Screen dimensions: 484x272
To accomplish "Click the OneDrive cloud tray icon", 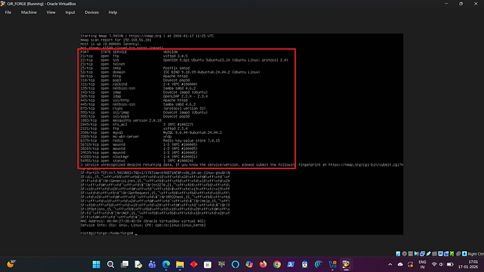I will coord(400,264).
